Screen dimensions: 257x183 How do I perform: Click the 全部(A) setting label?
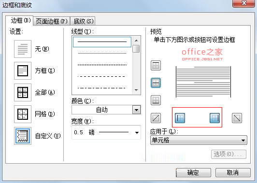click(x=45, y=92)
